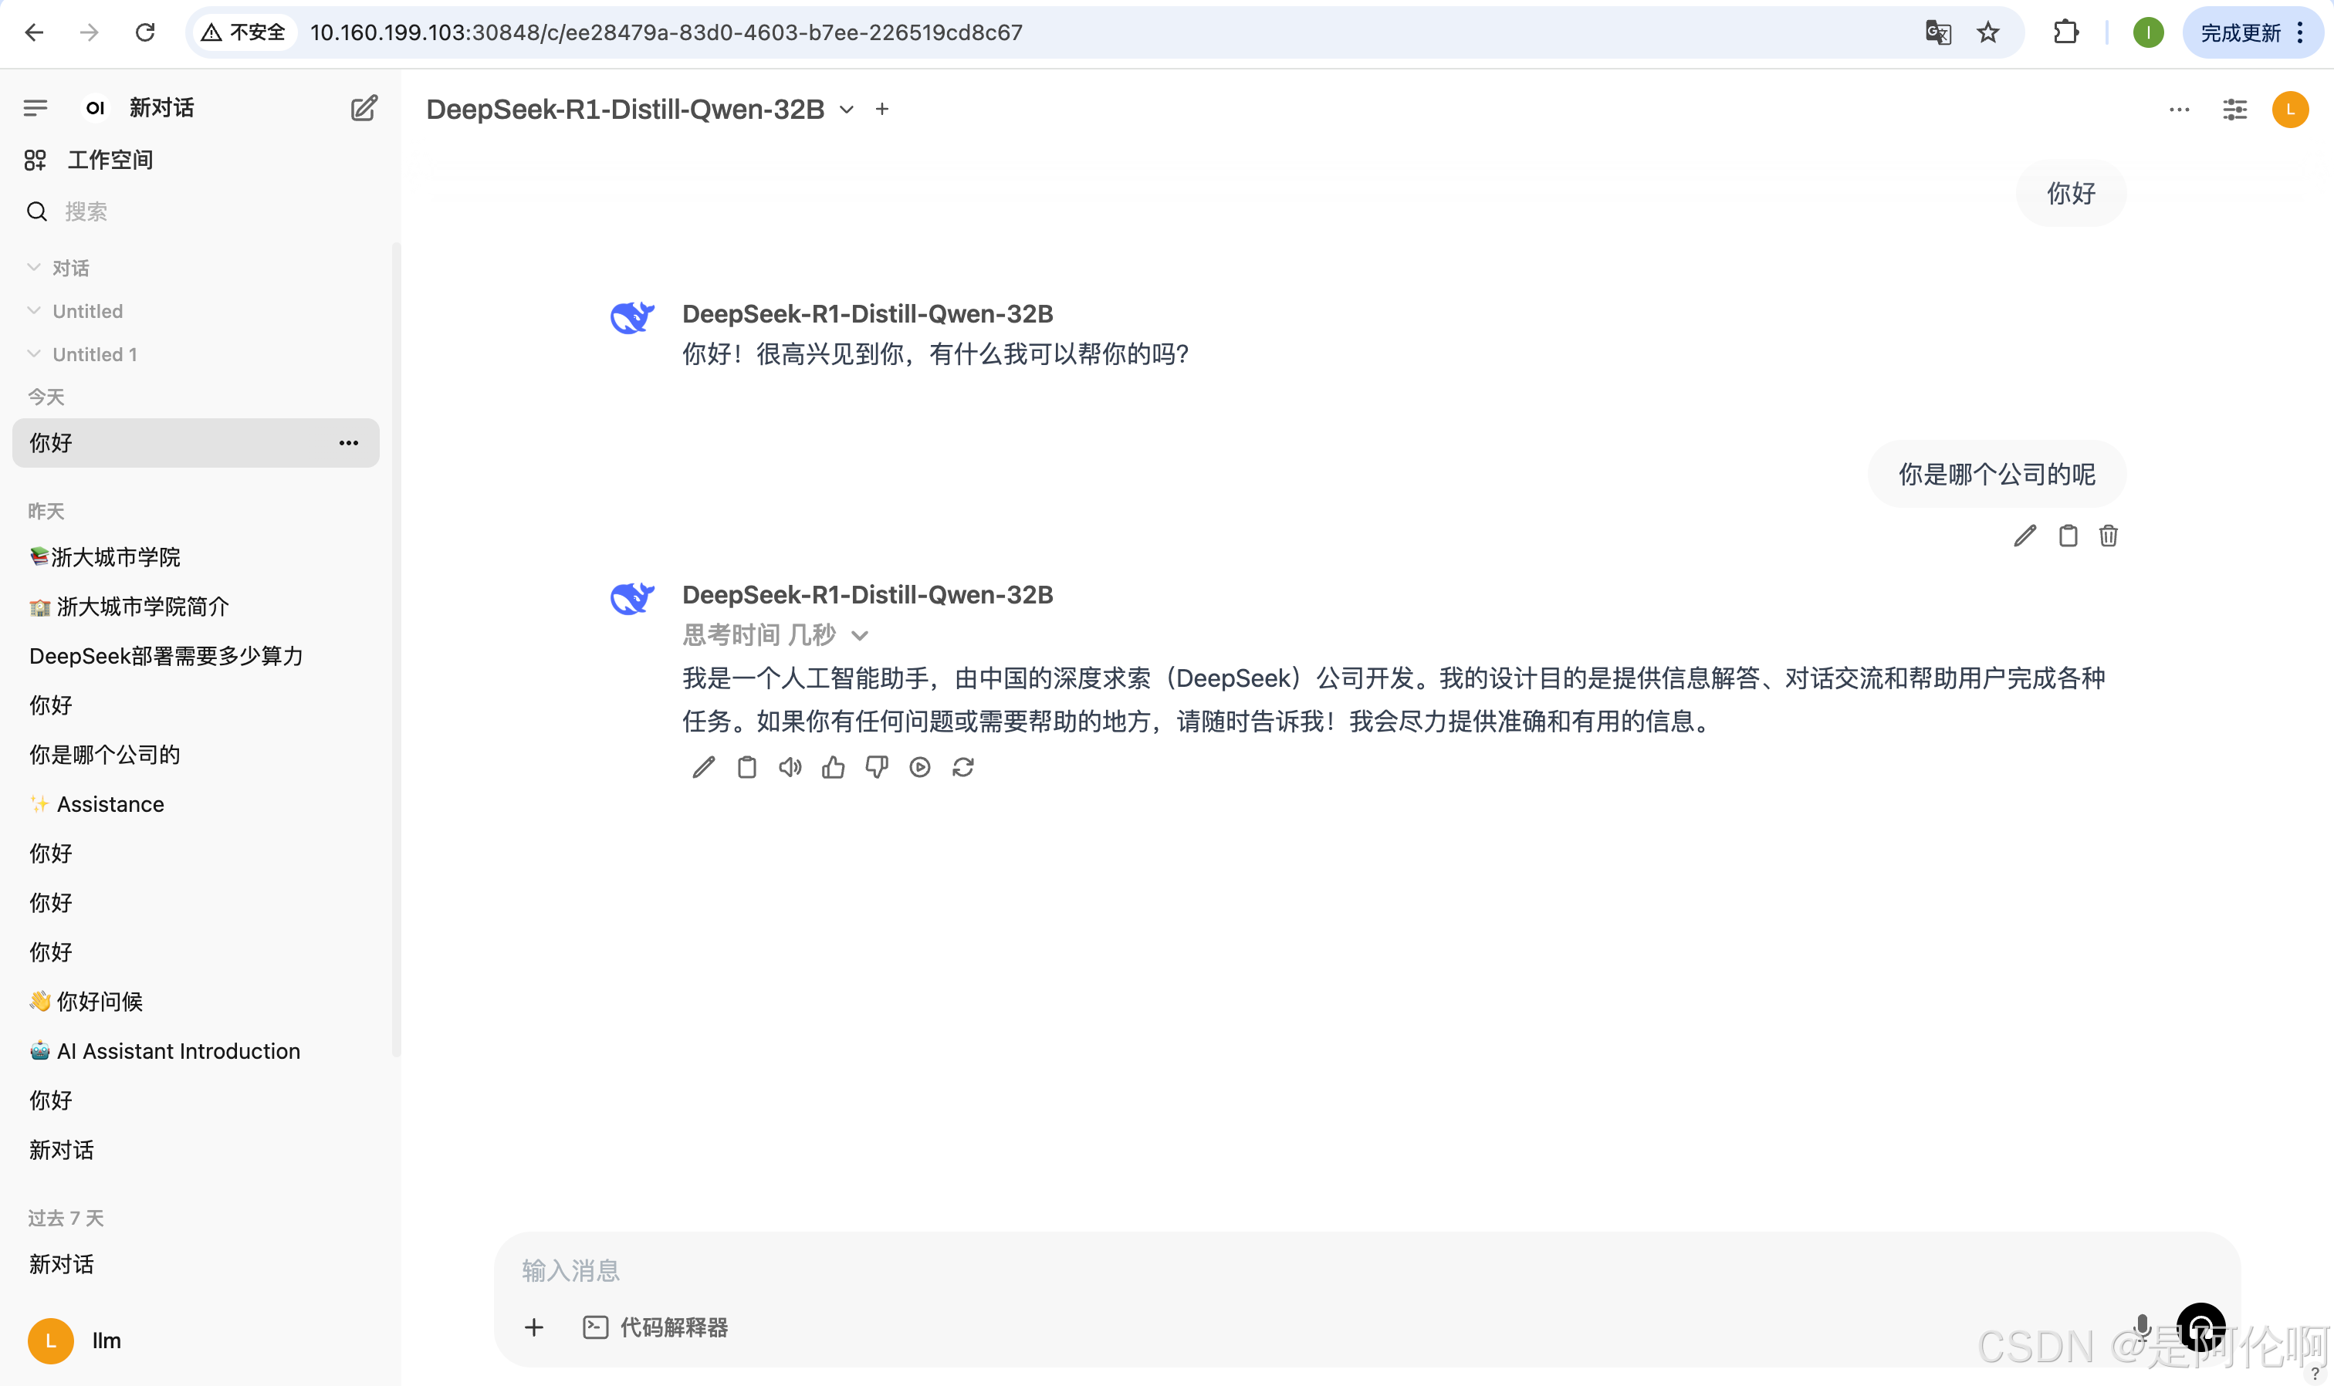Collapse the Untitled 1 folder
The height and width of the screenshot is (1386, 2334).
[x=35, y=354]
